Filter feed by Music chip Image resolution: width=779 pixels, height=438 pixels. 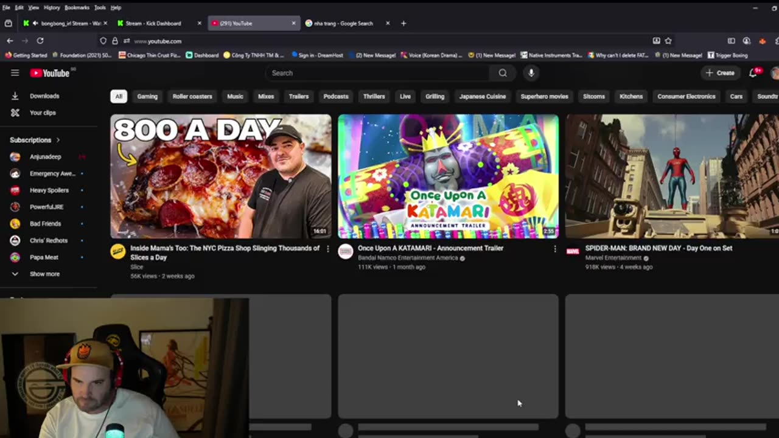(235, 96)
